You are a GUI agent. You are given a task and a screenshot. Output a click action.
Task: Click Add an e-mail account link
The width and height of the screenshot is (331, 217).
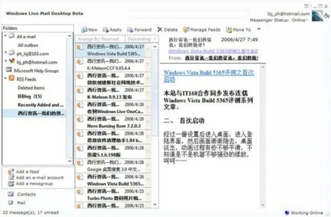(40, 177)
